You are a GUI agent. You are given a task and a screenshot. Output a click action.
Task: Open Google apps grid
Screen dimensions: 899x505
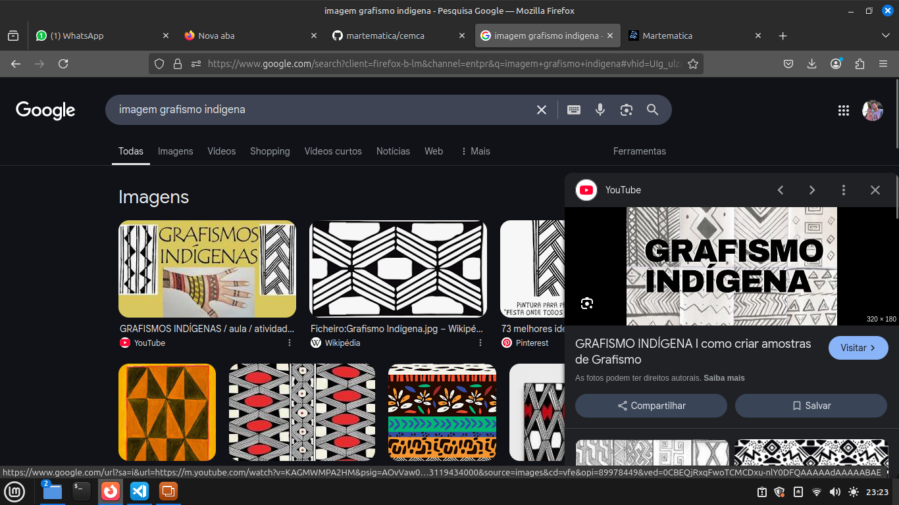[x=844, y=110]
